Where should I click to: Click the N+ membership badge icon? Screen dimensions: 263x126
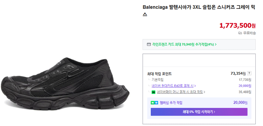pyautogui.click(x=154, y=103)
